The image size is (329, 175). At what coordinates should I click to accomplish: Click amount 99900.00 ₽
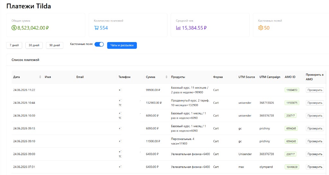click(153, 90)
